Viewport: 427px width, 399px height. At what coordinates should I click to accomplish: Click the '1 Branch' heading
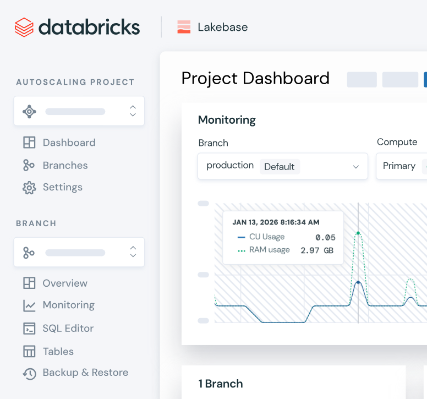pos(221,384)
